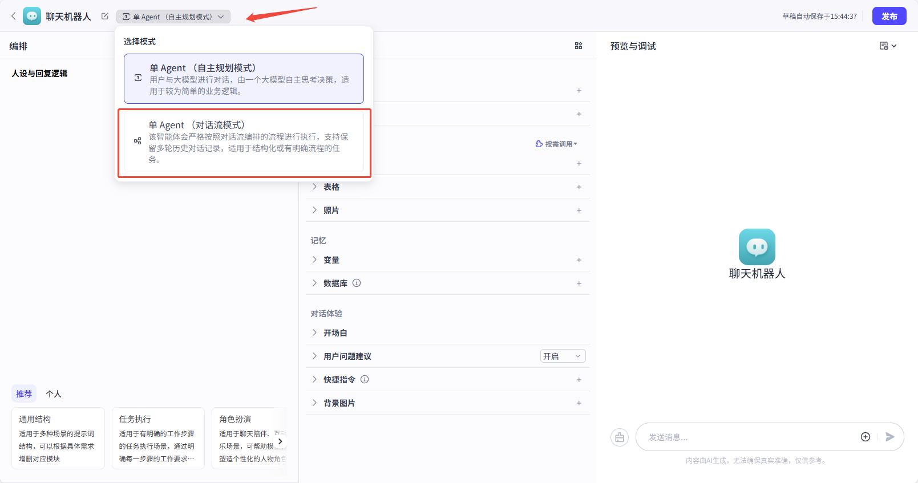Image resolution: width=918 pixels, height=483 pixels.
Task: Expand the 开场白 section
Action: (335, 333)
